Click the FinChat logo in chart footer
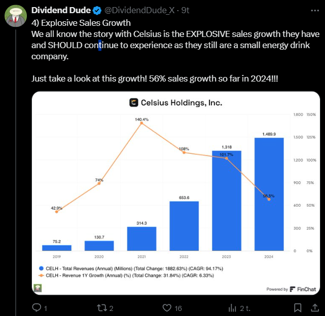The width and height of the screenshot is (325, 316). 293,289
